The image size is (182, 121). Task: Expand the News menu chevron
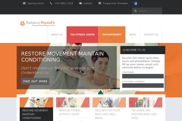(132, 38)
